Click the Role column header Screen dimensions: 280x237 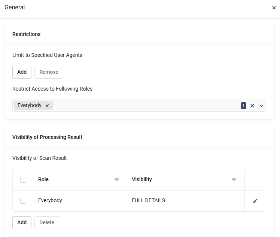(43, 179)
